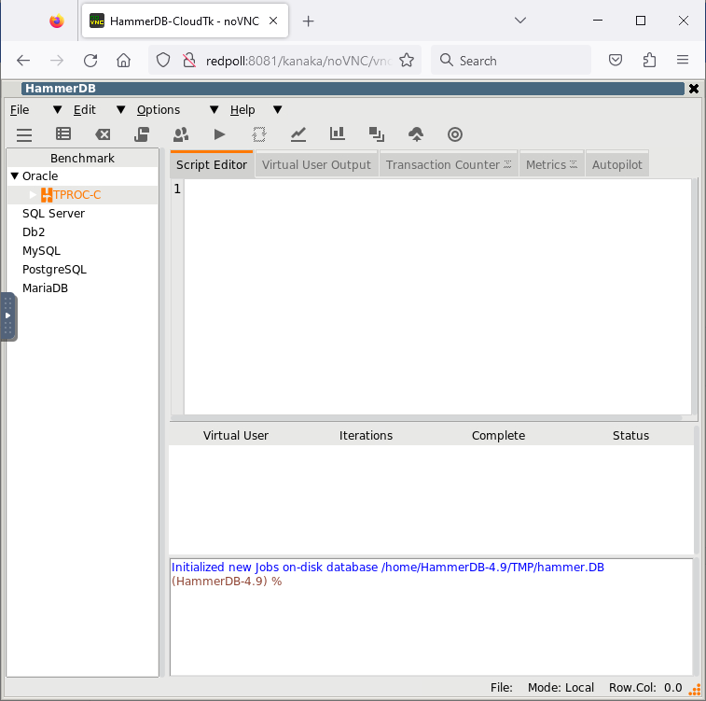
Task: Switch to Transaction Counter tab
Action: coord(449,165)
